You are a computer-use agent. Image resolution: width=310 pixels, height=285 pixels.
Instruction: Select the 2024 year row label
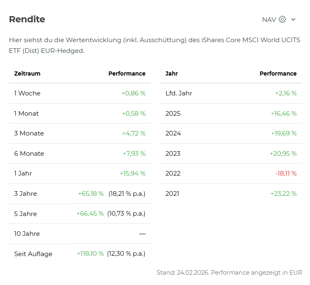173,133
